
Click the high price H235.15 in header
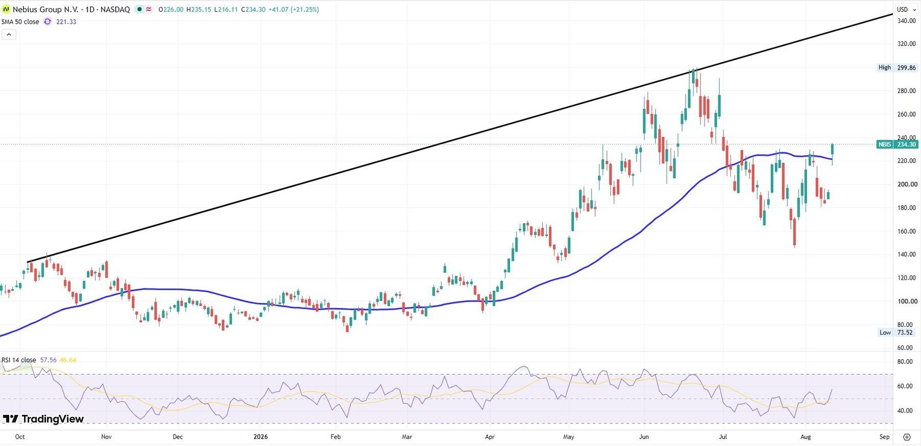click(x=199, y=9)
